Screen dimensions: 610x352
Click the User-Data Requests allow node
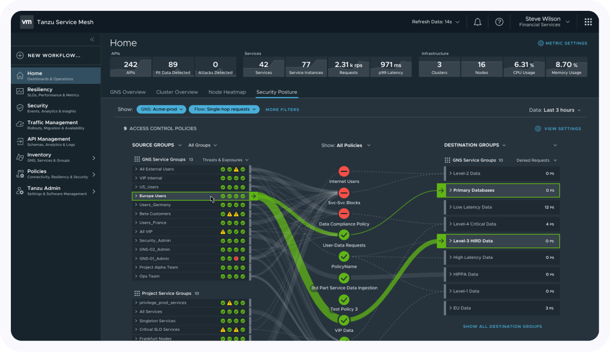[344, 235]
